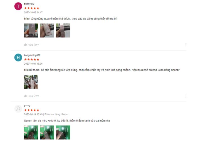Open third photo in trnithy972's review
The width and height of the screenshot is (198, 141).
(63, 30)
